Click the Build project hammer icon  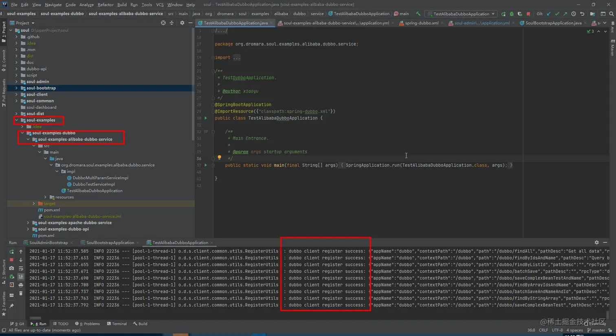click(418, 14)
